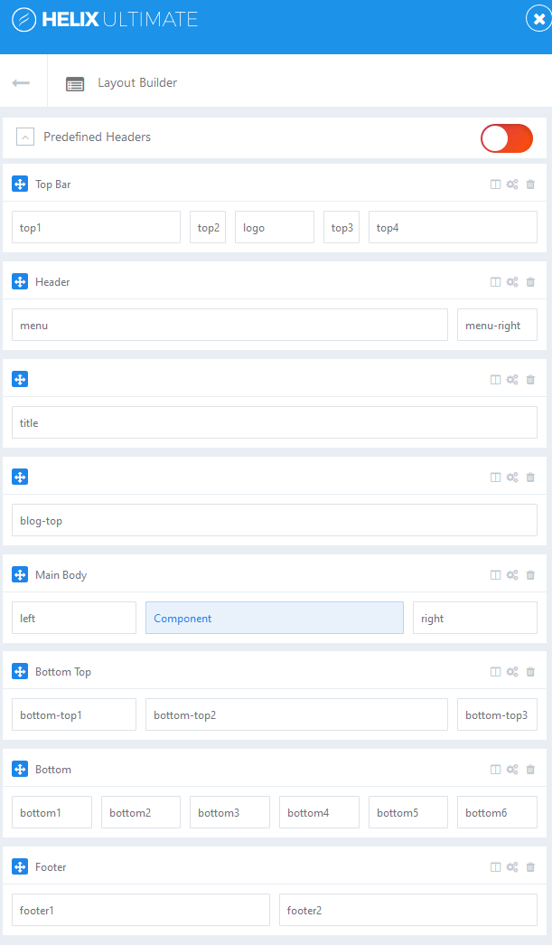Click the move handle of Bottom row
The image size is (552, 946).
tap(20, 770)
